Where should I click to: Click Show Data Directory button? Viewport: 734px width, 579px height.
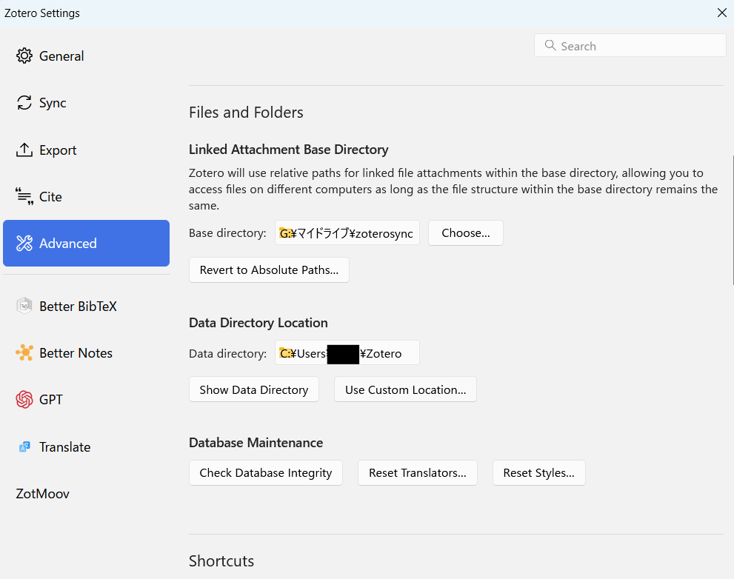coord(254,389)
